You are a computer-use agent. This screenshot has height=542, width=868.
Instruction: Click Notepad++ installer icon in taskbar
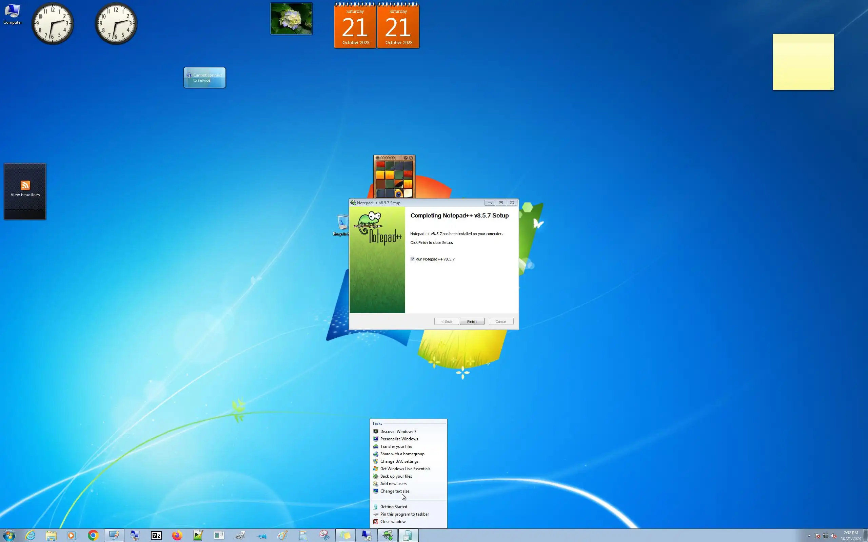(387, 535)
